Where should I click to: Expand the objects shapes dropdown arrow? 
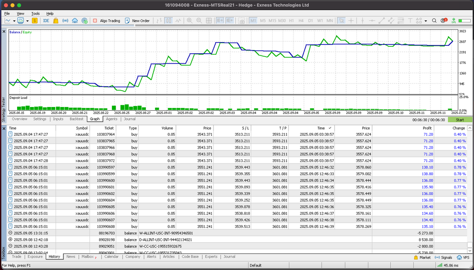click(x=425, y=21)
